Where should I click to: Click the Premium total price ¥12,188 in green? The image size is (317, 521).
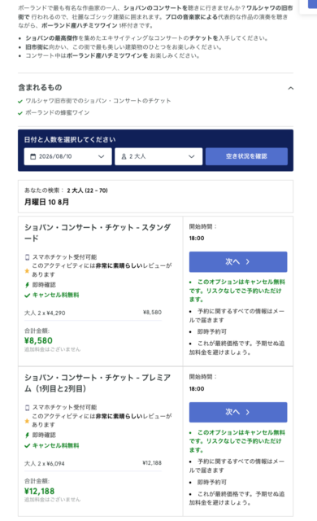[40, 491]
